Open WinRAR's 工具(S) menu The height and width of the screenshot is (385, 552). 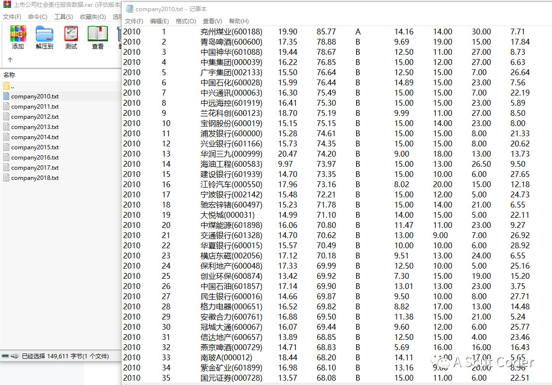point(63,17)
